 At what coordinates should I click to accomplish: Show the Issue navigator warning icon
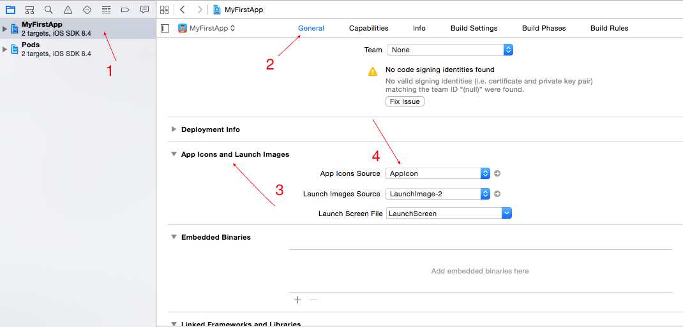tap(68, 10)
